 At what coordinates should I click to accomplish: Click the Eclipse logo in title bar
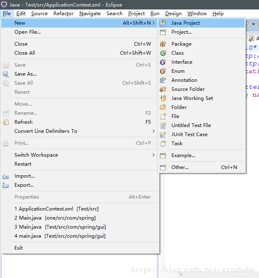4,5
